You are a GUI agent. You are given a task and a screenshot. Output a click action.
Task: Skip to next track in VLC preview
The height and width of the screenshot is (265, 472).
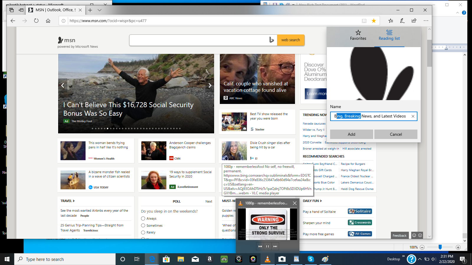point(275,246)
